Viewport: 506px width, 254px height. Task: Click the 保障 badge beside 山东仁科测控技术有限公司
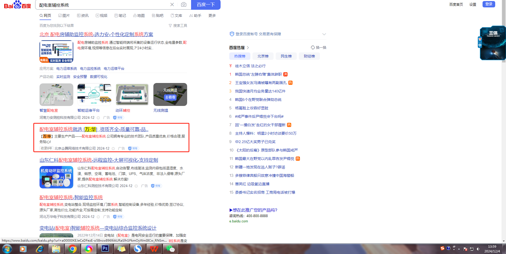click(156, 186)
